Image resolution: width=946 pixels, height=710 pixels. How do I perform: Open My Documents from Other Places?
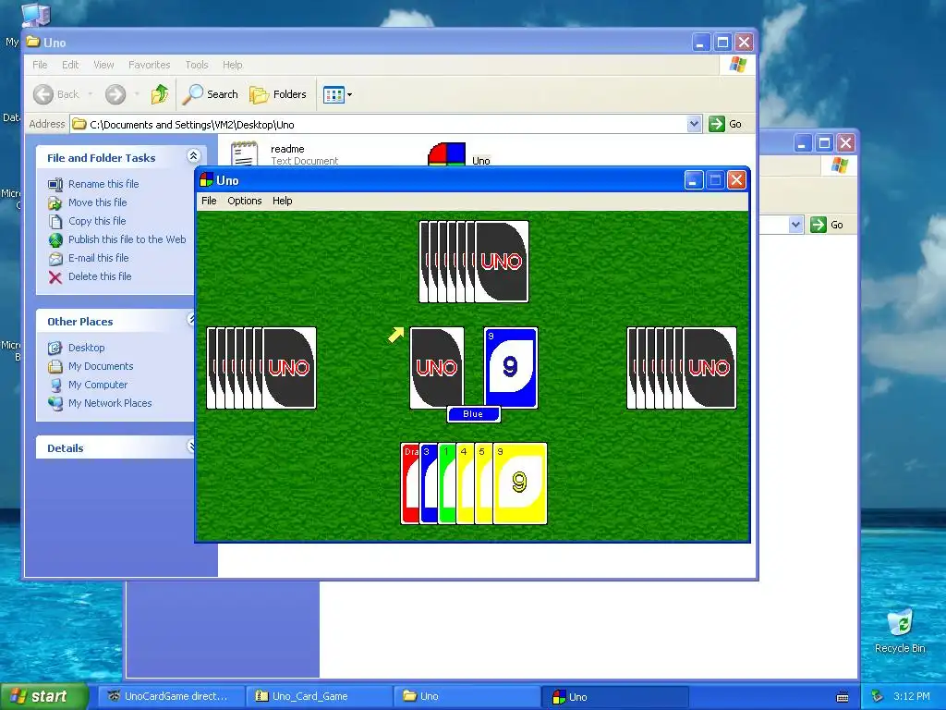(x=101, y=366)
